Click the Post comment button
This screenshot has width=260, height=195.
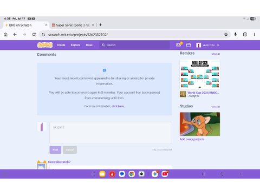[x=55, y=149]
